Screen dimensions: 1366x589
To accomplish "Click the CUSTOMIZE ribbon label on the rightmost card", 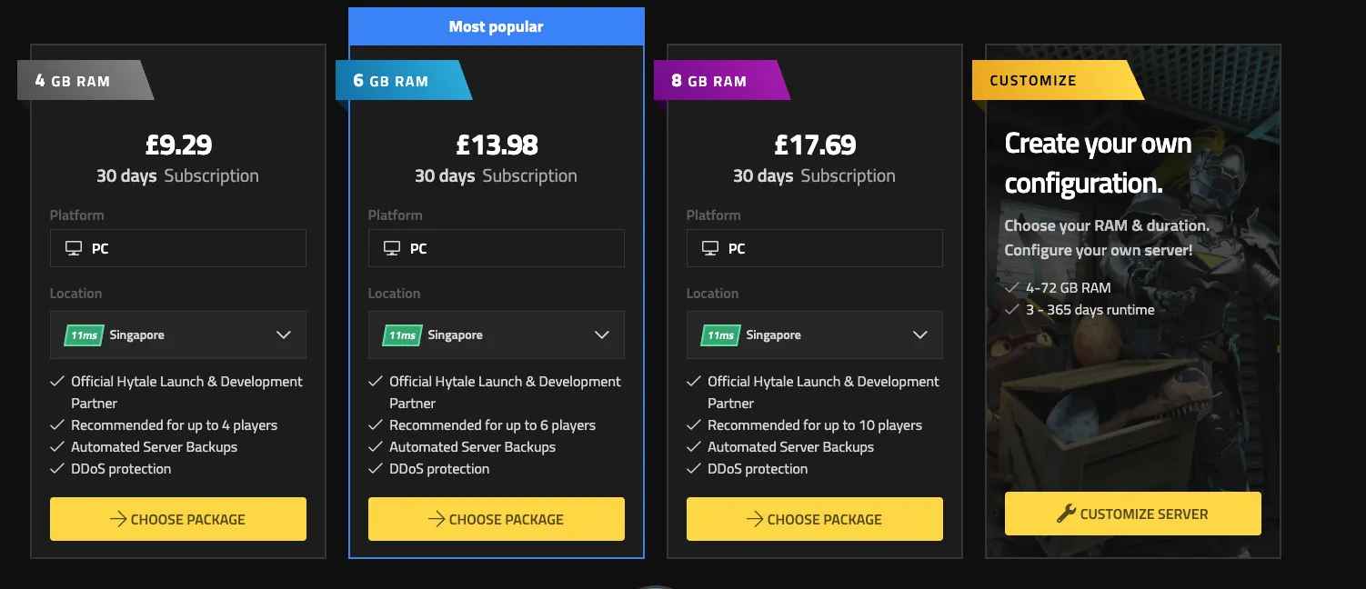I will click(1032, 80).
